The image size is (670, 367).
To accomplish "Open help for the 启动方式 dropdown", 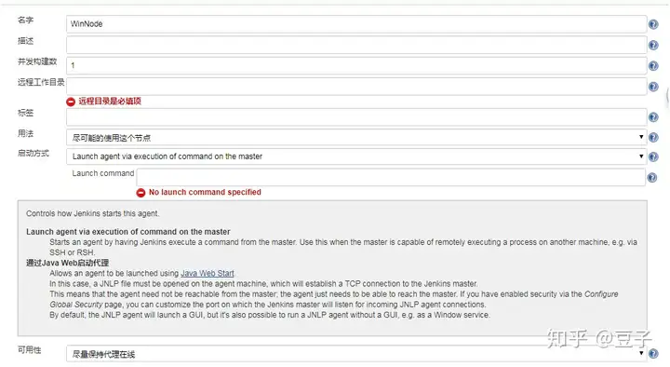I will point(653,157).
